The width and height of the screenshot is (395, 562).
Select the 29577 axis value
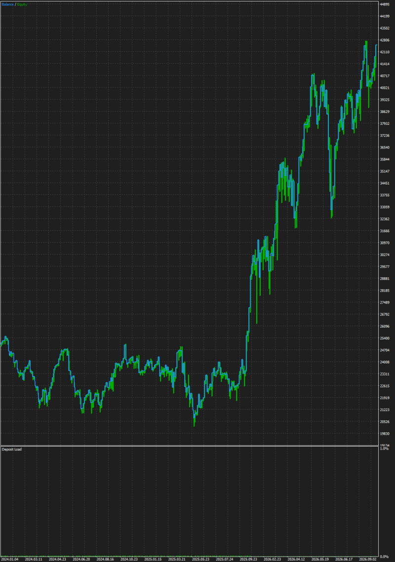pos(385,266)
